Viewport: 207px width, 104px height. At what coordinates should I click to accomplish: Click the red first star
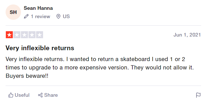(9, 35)
